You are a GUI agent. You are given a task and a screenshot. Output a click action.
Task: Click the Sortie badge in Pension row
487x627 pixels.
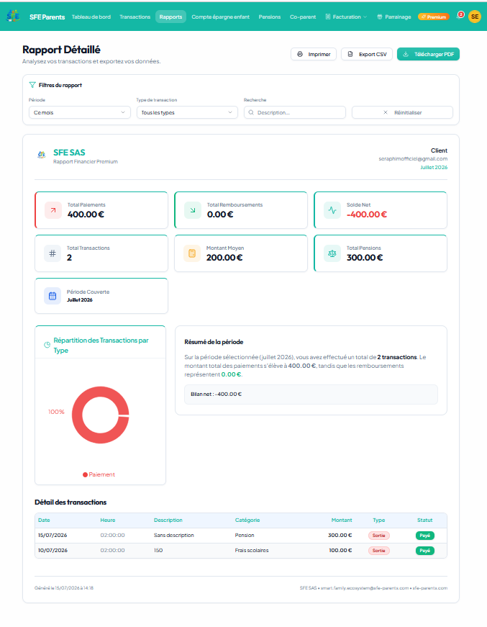[x=378, y=535]
